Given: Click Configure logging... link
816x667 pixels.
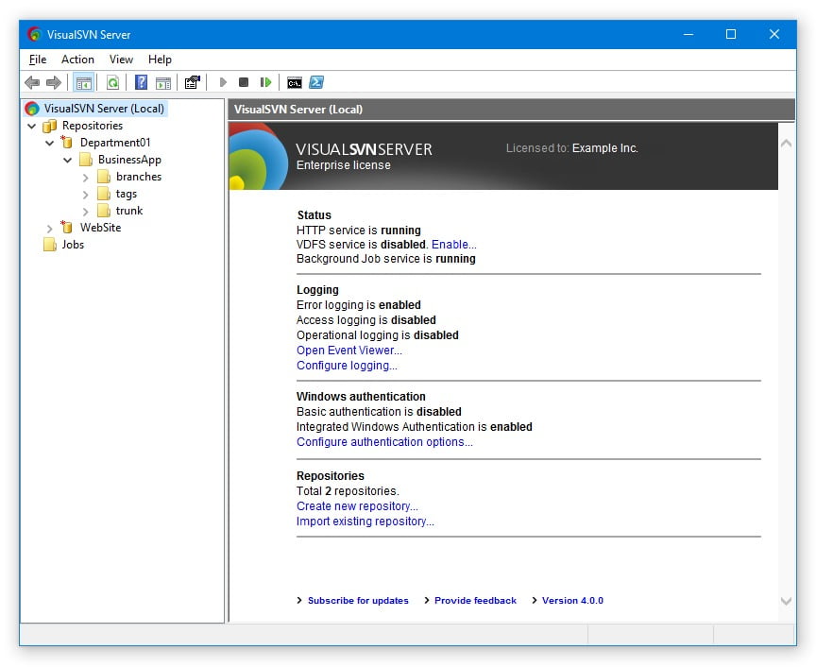Looking at the screenshot, I should [x=347, y=365].
